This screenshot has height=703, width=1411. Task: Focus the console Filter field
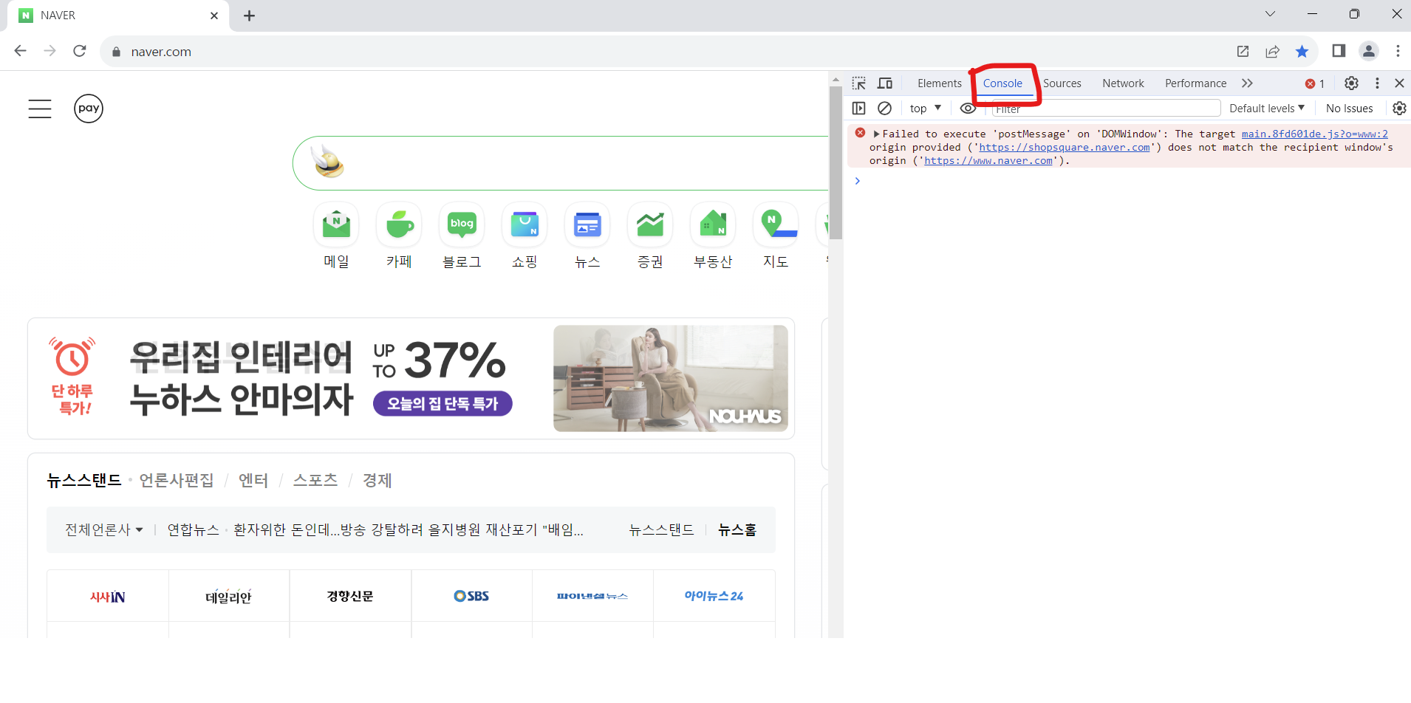click(x=1106, y=109)
